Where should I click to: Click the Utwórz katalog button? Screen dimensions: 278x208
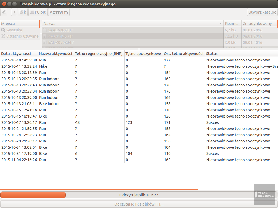[262, 12]
